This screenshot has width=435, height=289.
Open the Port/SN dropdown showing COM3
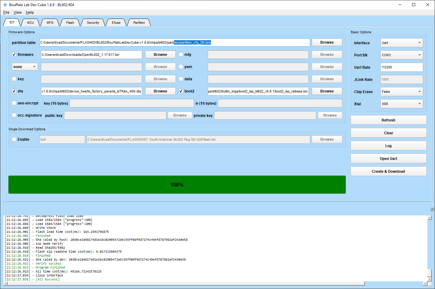(402, 55)
